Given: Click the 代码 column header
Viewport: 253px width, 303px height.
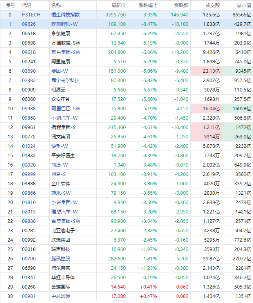Looking at the screenshot, I should coord(27,5).
